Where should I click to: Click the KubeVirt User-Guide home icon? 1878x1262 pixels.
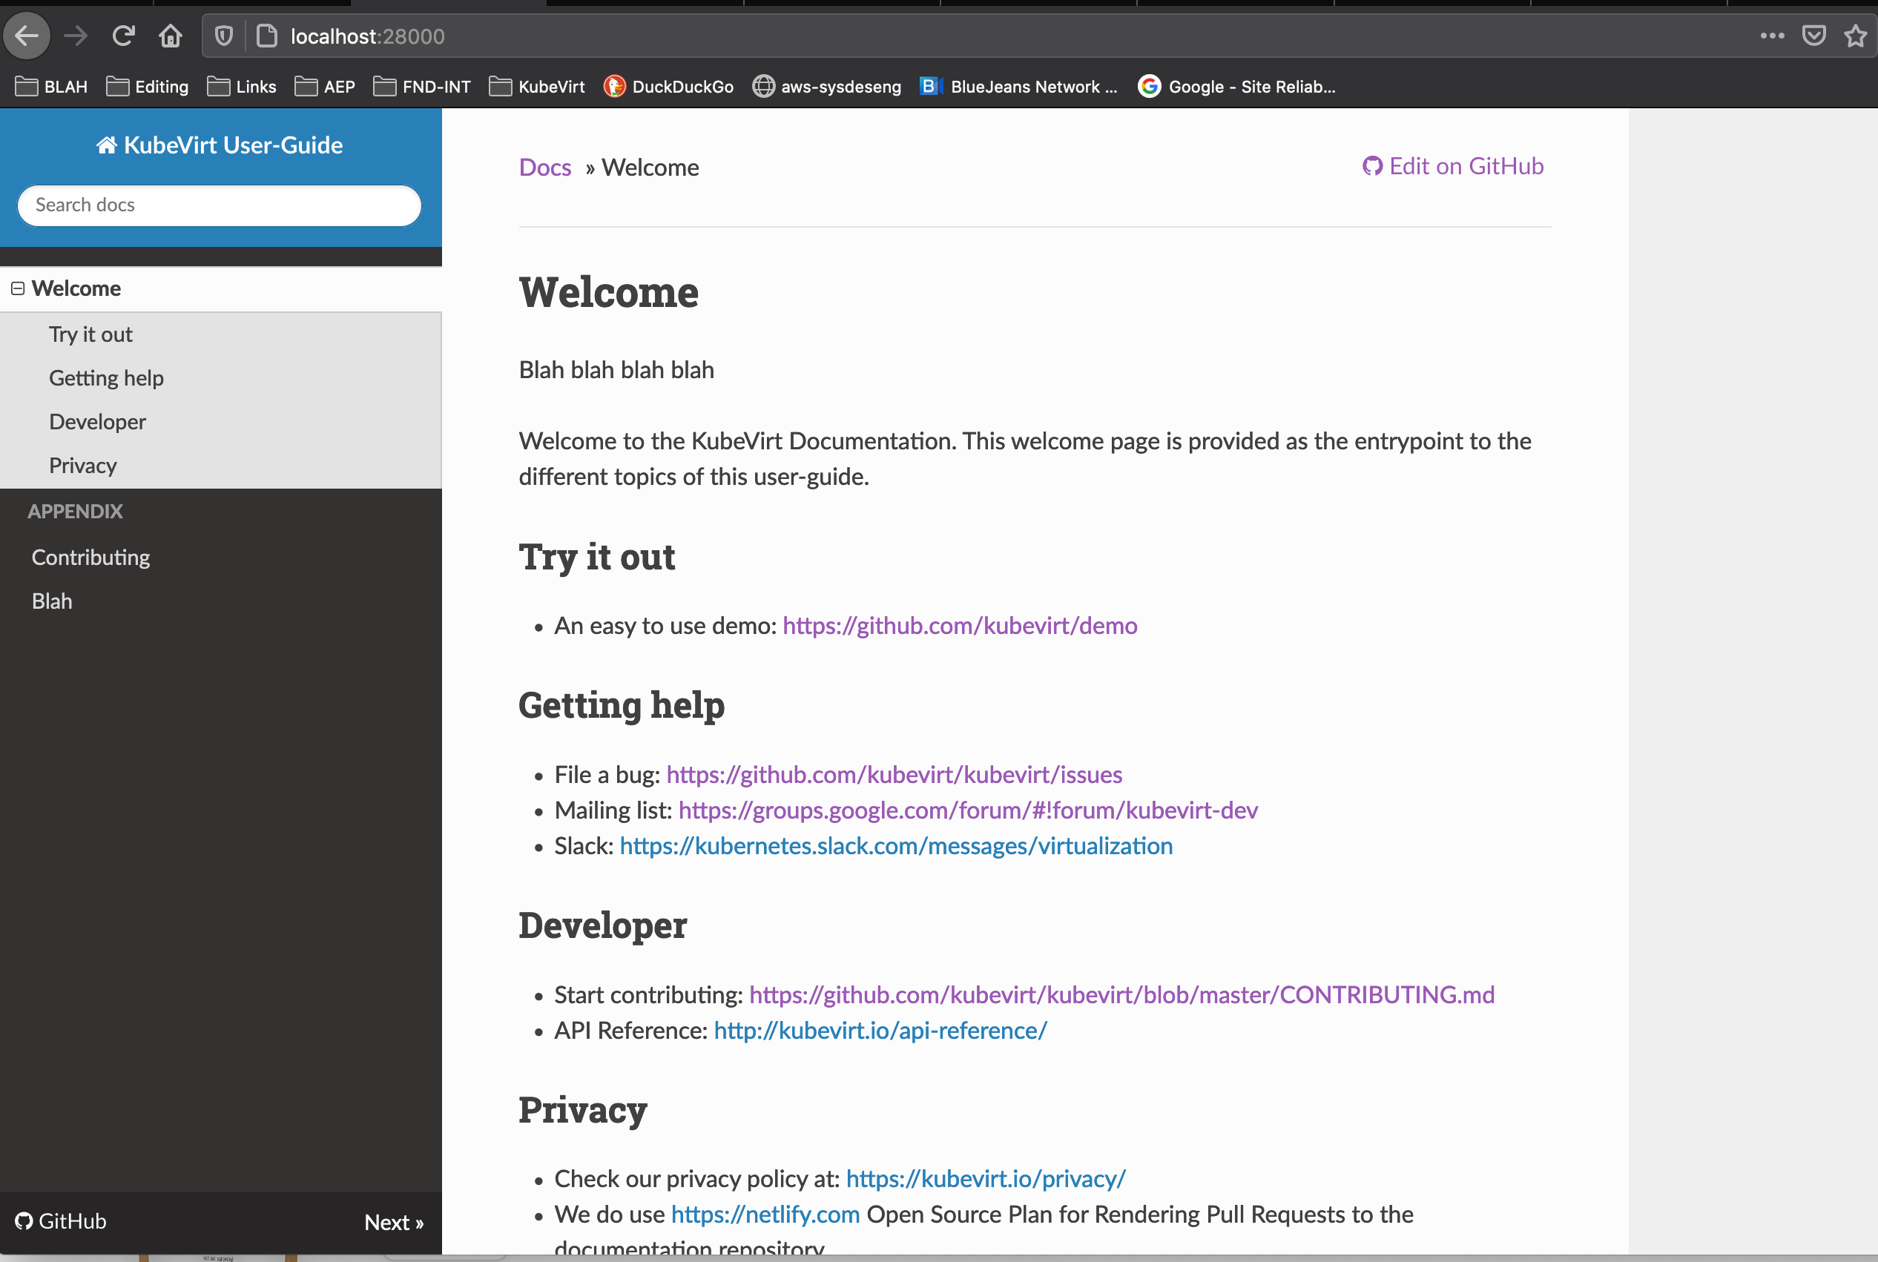tap(105, 145)
